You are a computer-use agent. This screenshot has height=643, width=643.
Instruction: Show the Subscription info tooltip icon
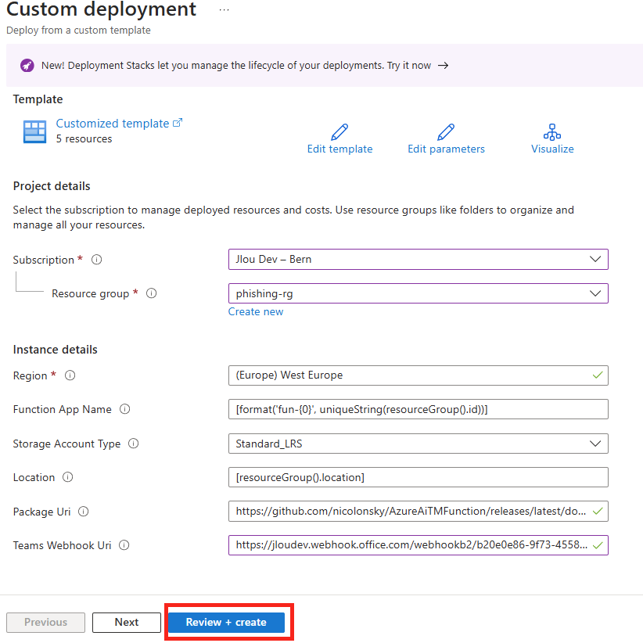coord(96,260)
